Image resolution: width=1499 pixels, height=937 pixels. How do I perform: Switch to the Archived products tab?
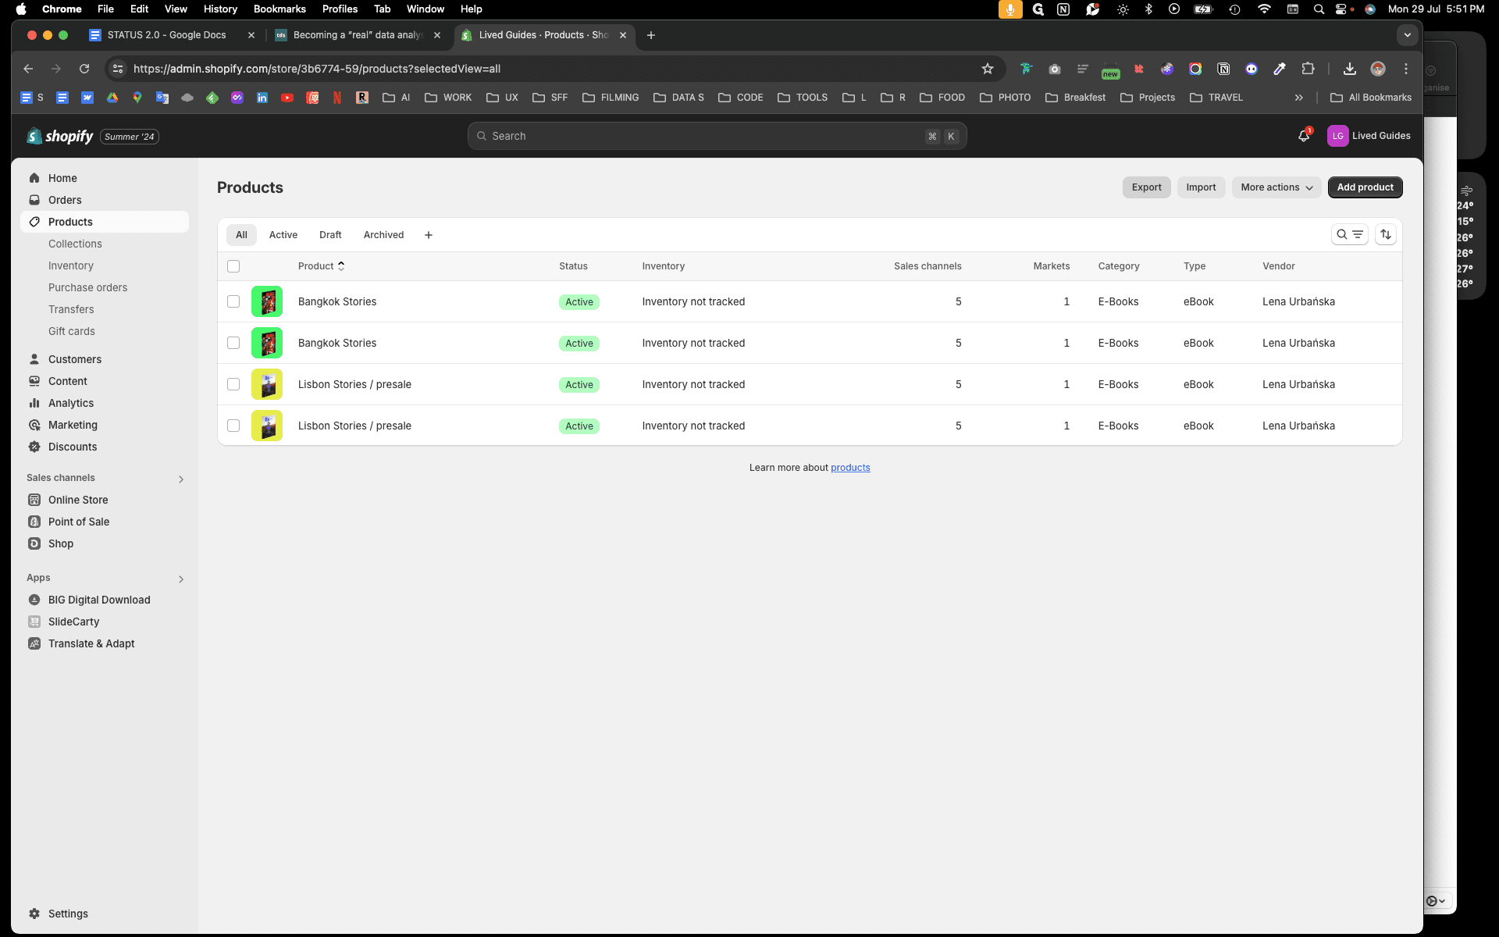[x=383, y=235]
